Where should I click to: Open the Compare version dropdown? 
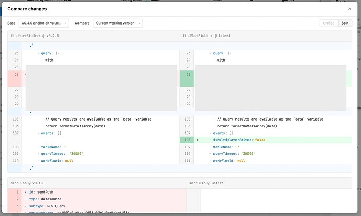117,23
